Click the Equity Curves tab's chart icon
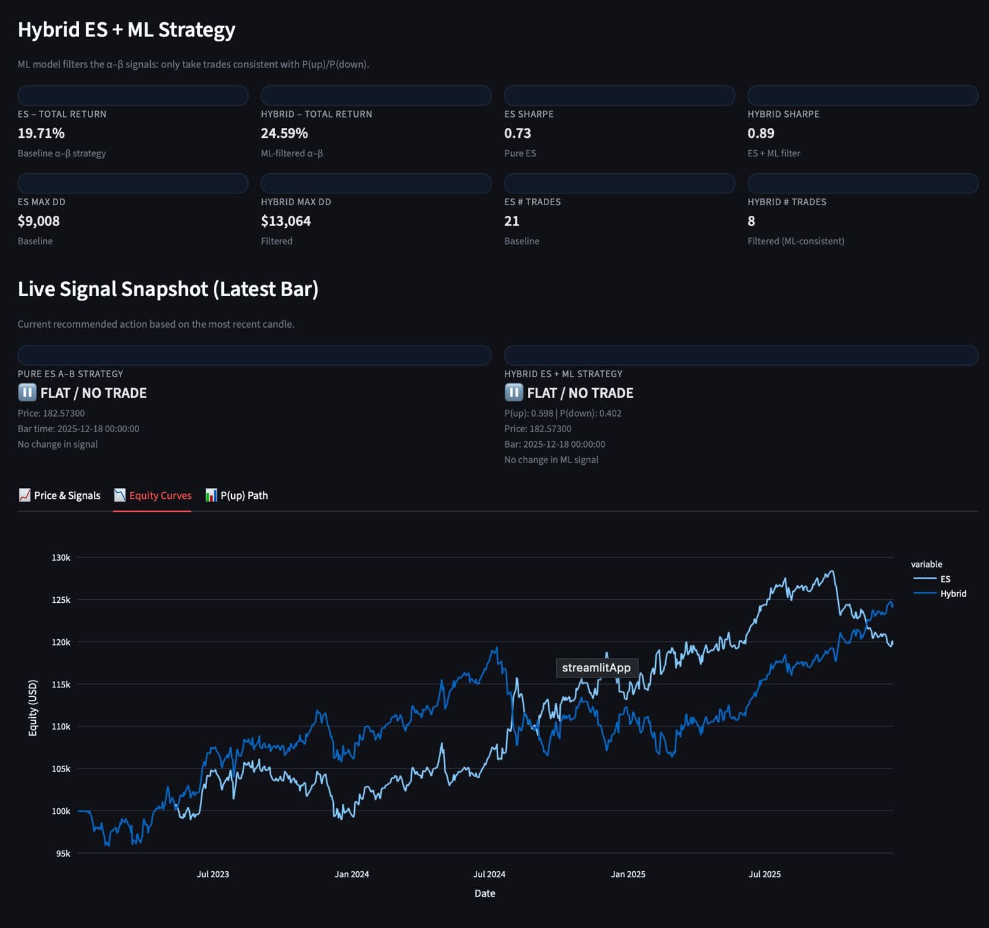989x928 pixels. [120, 495]
